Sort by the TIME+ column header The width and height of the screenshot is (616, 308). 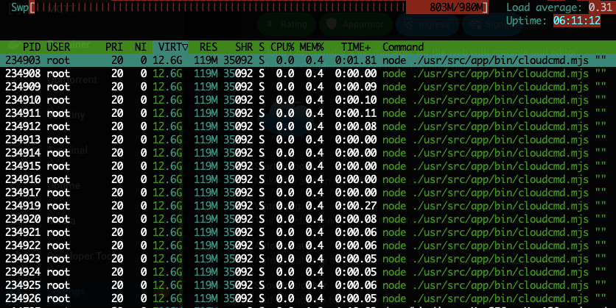tap(356, 47)
